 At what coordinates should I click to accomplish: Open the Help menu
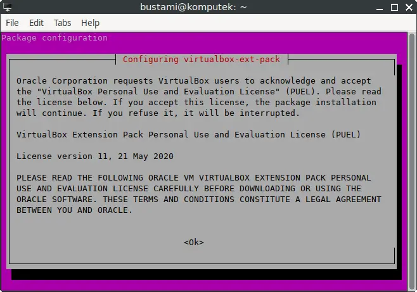90,23
